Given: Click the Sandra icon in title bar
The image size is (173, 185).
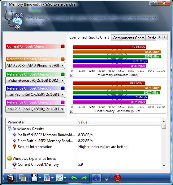Looking at the screenshot, I should click(5, 4).
